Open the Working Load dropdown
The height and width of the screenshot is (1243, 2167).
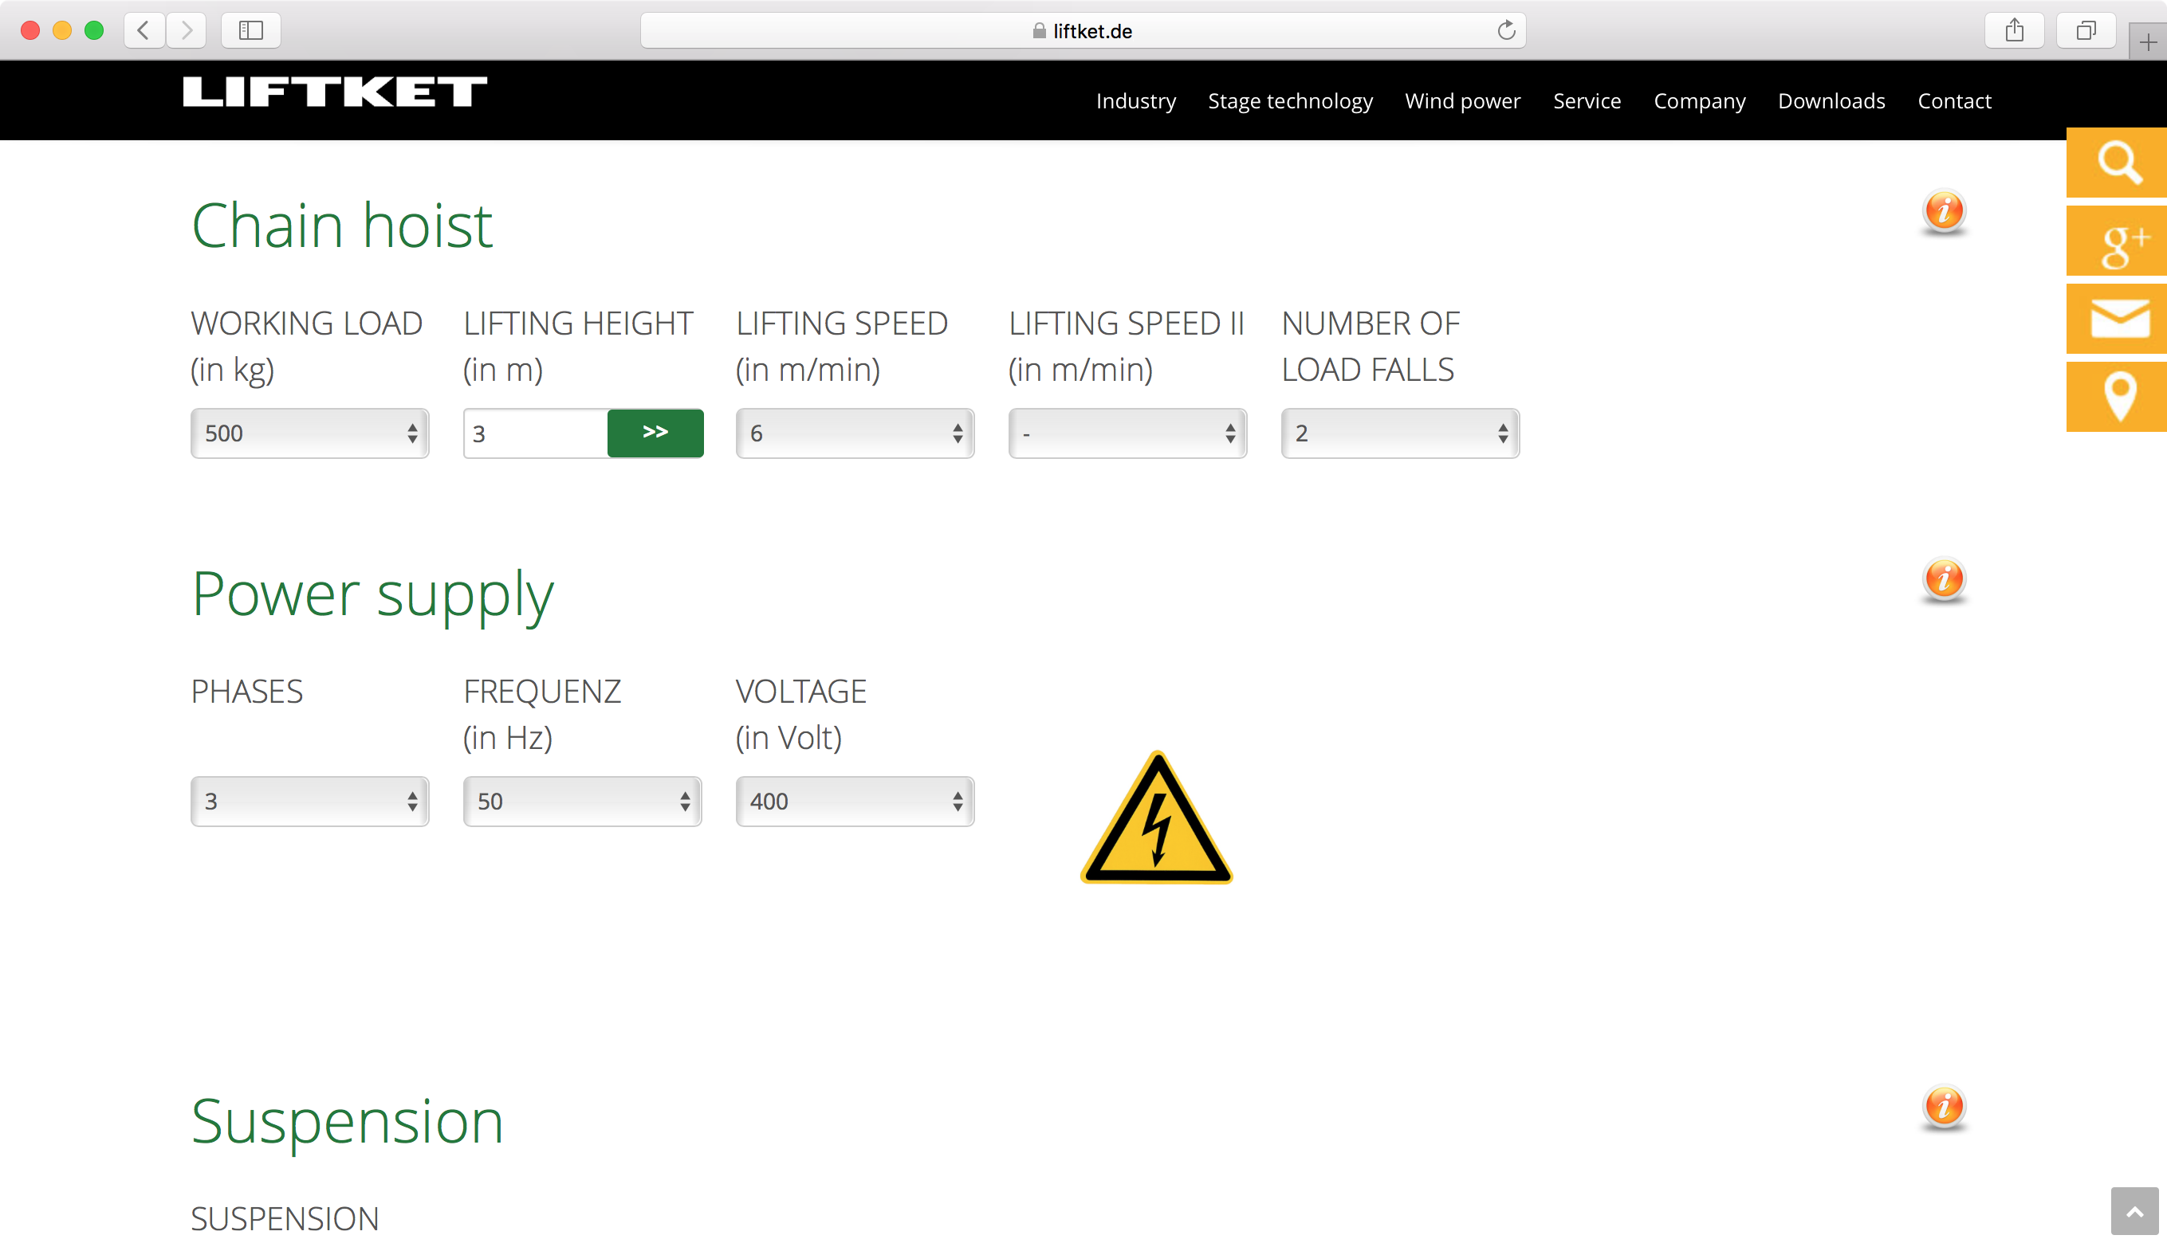310,433
